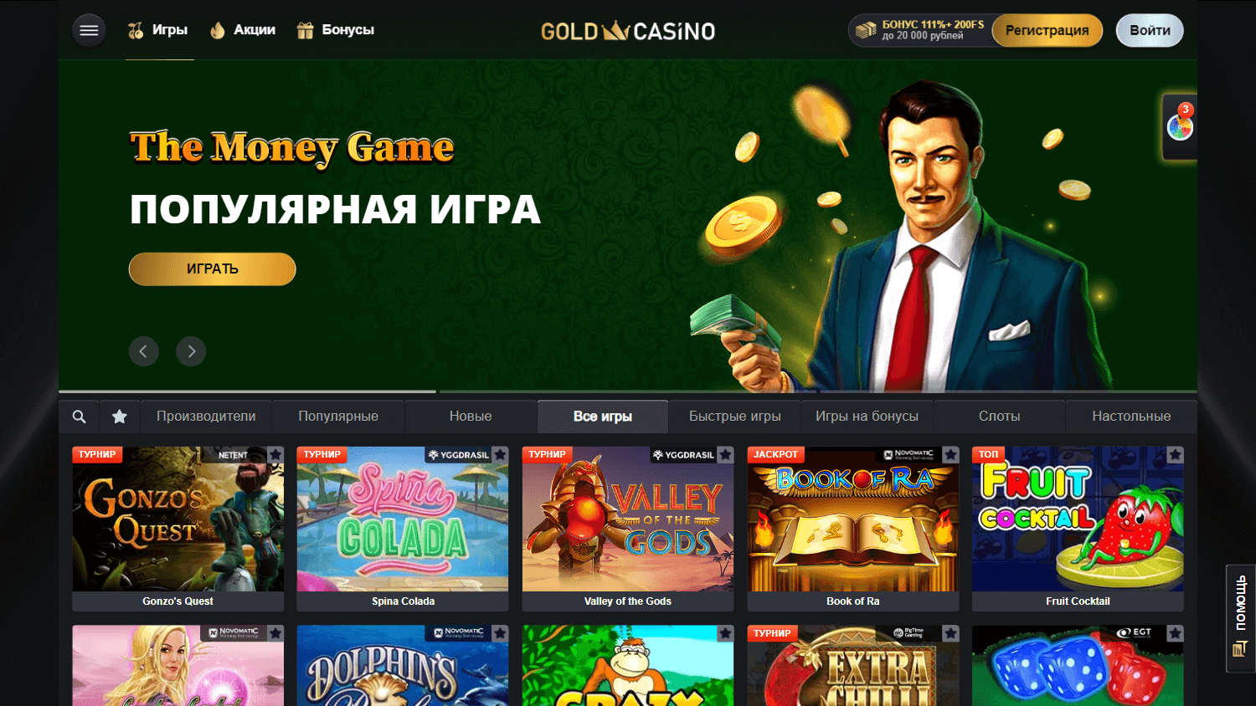Go to the previous banner slide
This screenshot has height=706, width=1256.
pyautogui.click(x=143, y=351)
